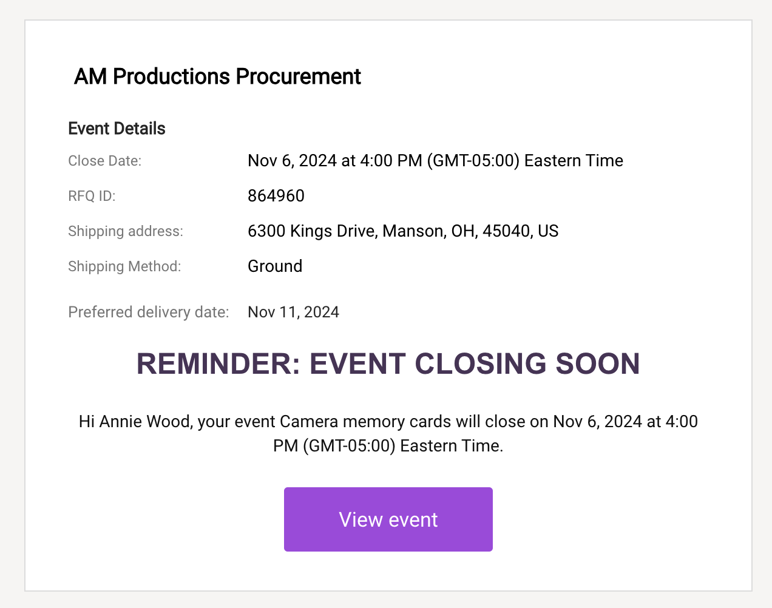This screenshot has width=772, height=608.
Task: Click the Nov 11, 2024 delivery date
Action: (x=293, y=312)
